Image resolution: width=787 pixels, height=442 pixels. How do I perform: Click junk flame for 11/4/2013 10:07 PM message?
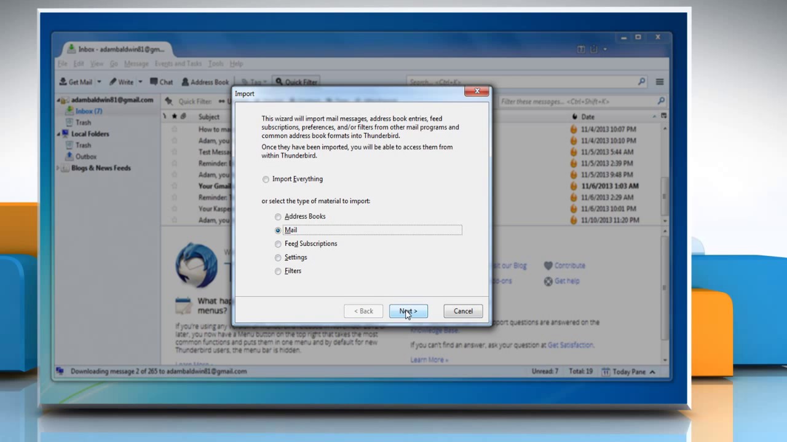[x=574, y=130]
